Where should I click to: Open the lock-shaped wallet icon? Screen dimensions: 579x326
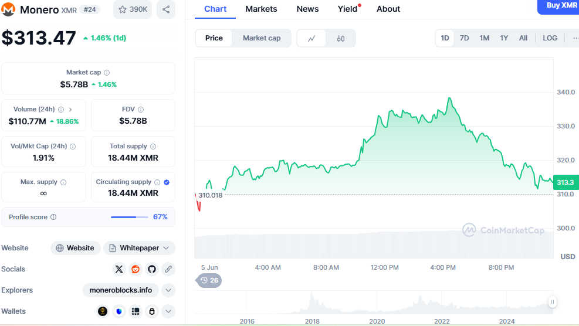coord(152,311)
